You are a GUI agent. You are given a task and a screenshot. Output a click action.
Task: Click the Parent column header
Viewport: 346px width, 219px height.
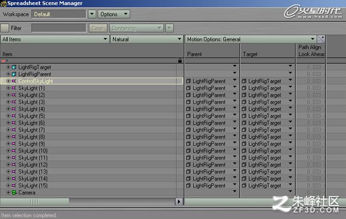[x=212, y=50]
